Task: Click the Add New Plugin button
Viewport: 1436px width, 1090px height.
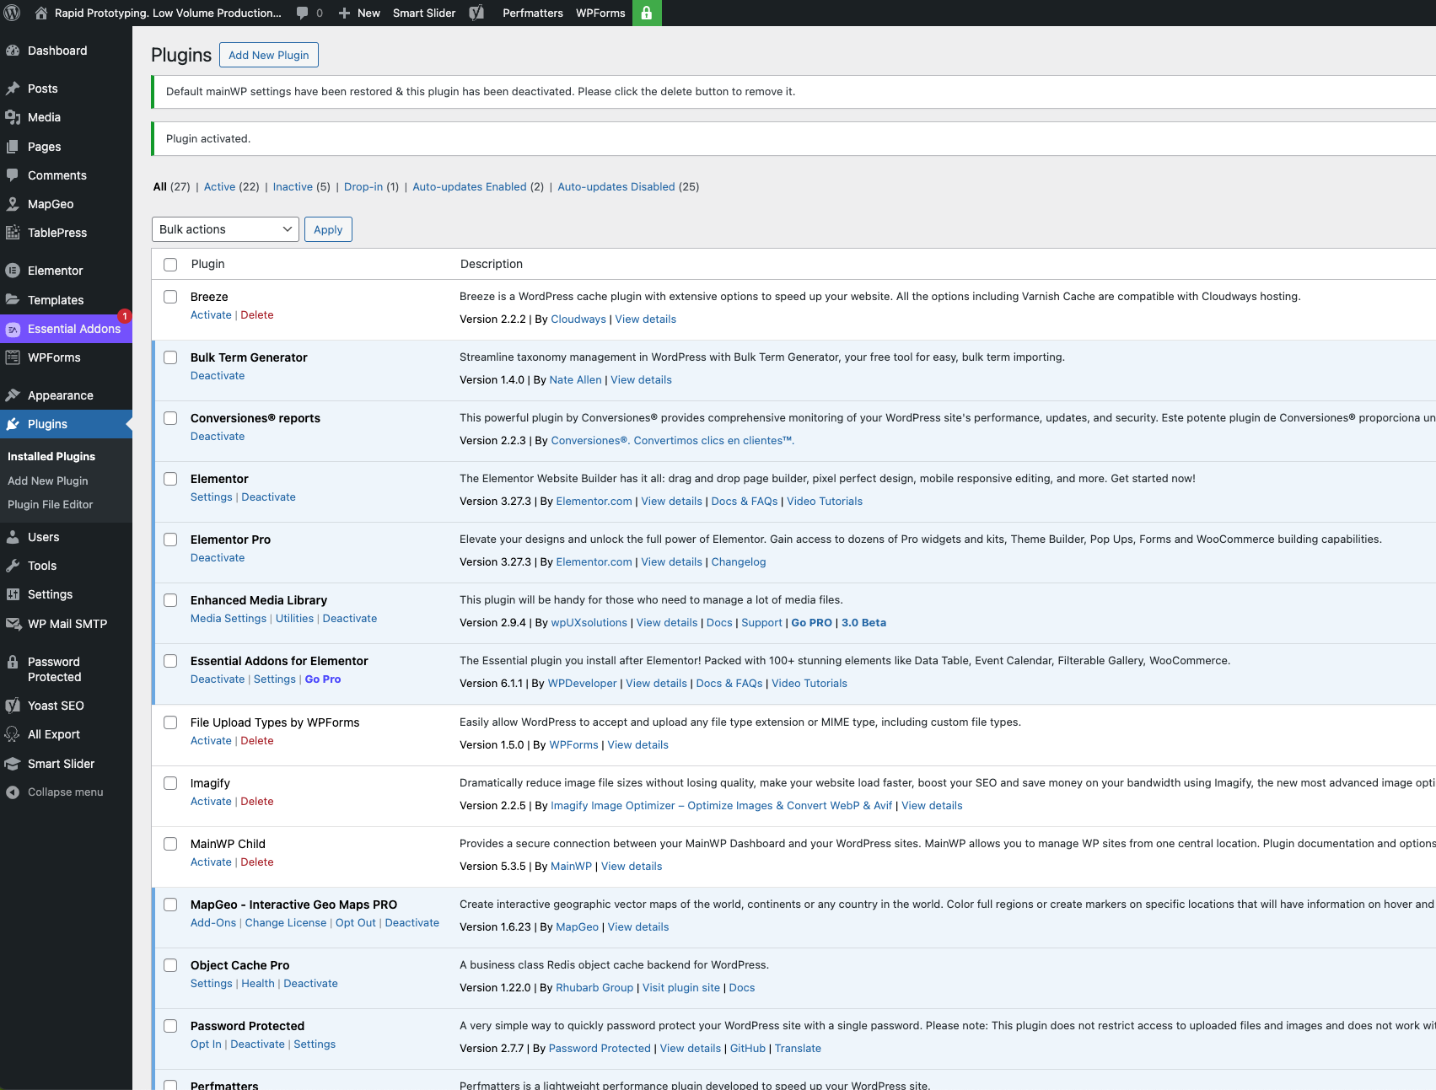Action: point(269,55)
